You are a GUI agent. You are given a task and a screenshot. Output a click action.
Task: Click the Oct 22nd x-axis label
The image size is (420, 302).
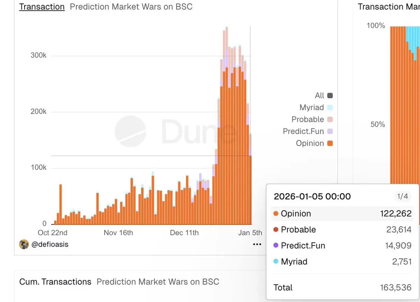(x=52, y=233)
